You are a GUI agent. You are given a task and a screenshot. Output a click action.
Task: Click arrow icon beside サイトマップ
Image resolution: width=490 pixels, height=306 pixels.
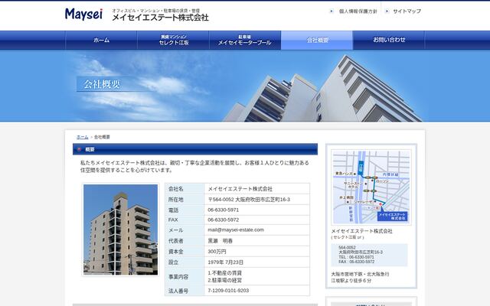click(387, 11)
